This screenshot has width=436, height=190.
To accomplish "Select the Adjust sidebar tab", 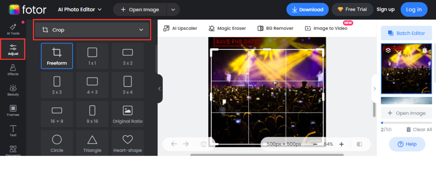I will (13, 50).
